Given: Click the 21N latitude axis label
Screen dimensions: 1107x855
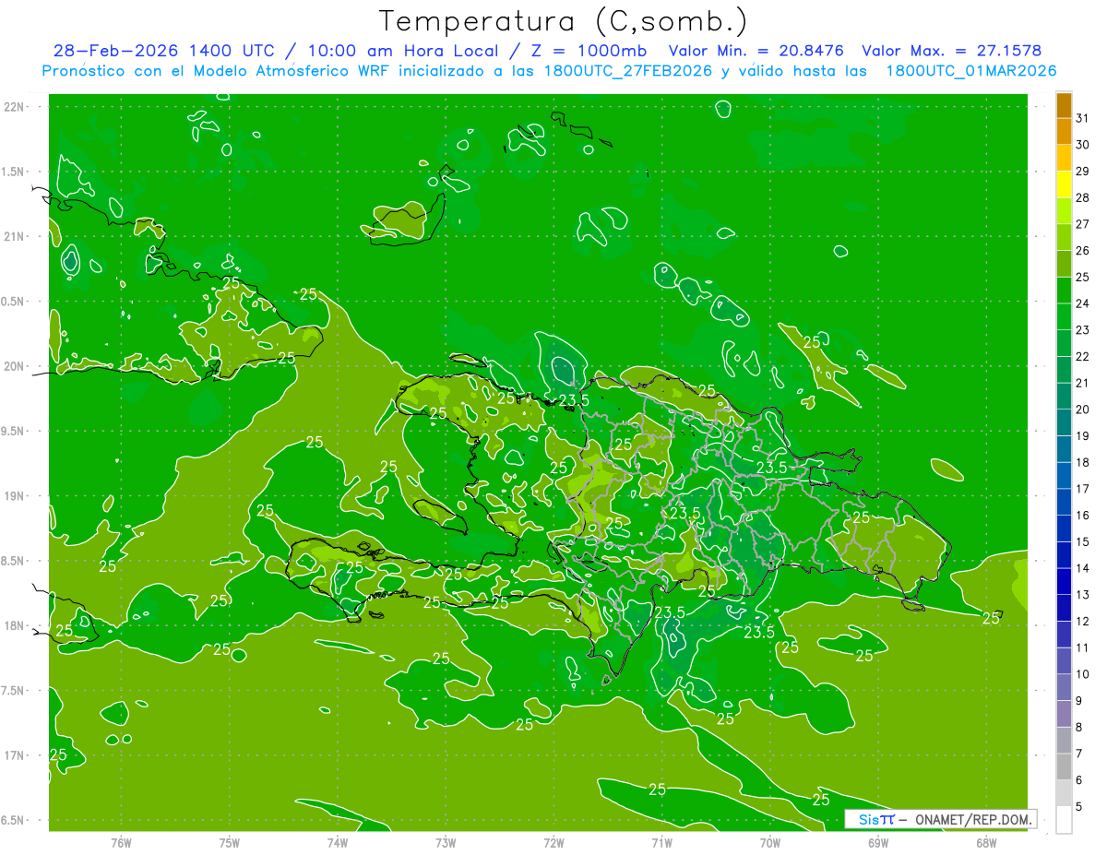Looking at the screenshot, I should coord(14,236).
